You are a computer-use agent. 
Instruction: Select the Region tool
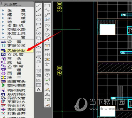[39, 80]
